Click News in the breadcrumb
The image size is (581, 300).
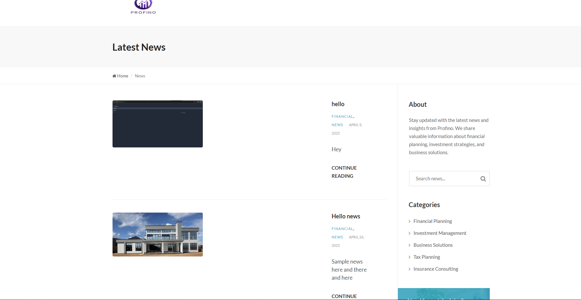[x=140, y=76]
